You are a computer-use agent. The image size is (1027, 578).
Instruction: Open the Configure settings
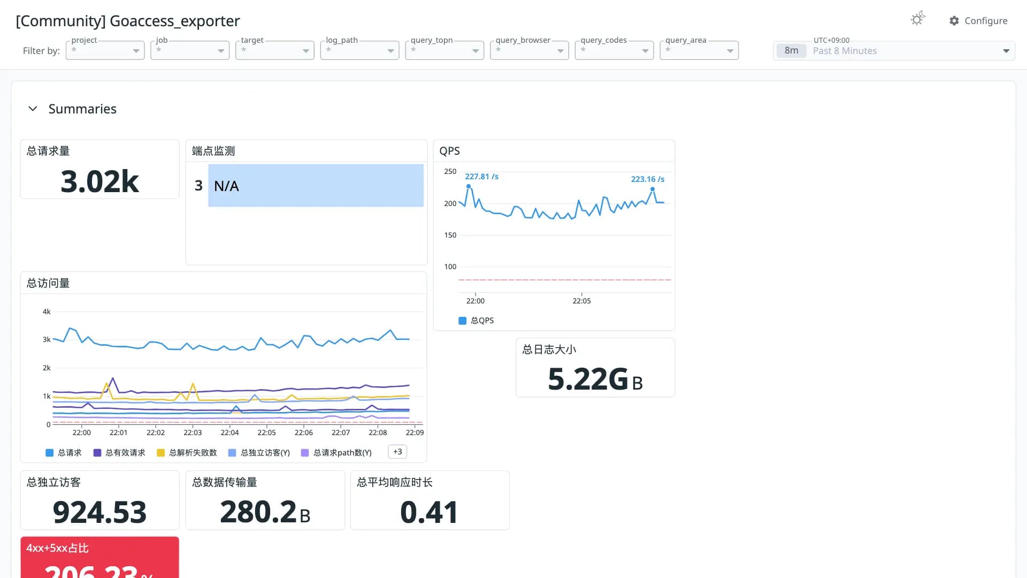point(978,20)
